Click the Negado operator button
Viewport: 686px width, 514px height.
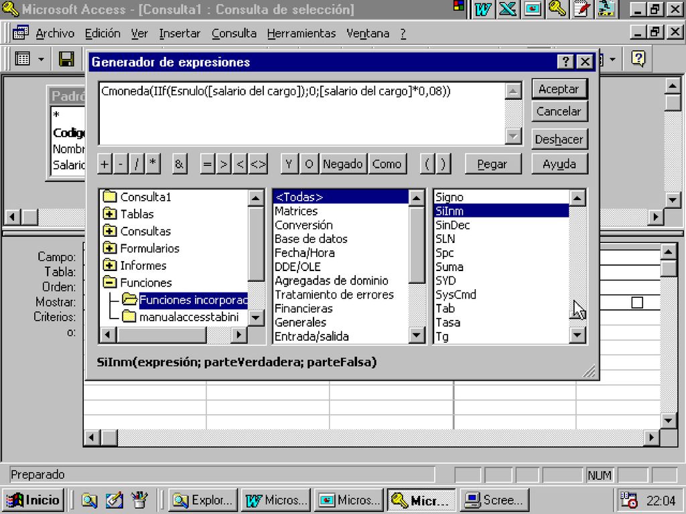(343, 165)
